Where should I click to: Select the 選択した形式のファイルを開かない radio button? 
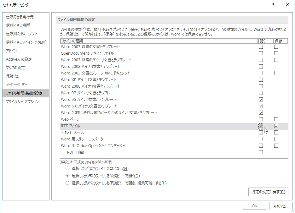pyautogui.click(x=67, y=168)
